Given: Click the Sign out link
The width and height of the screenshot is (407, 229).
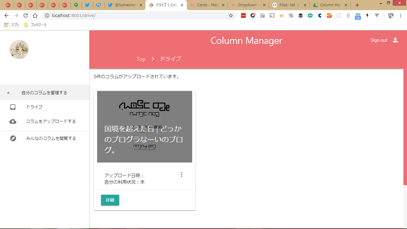Looking at the screenshot, I should click(x=379, y=40).
